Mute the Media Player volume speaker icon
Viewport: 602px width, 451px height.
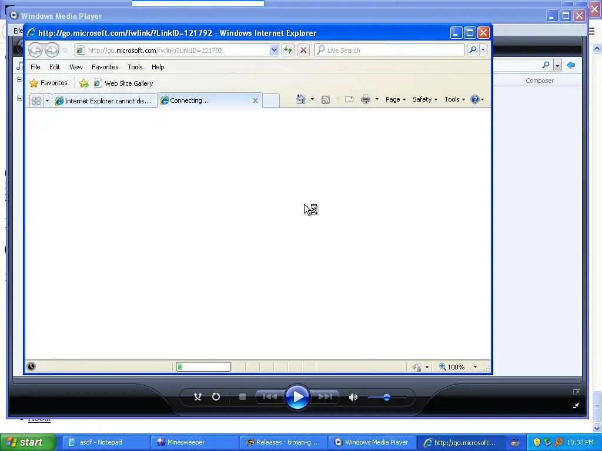353,398
